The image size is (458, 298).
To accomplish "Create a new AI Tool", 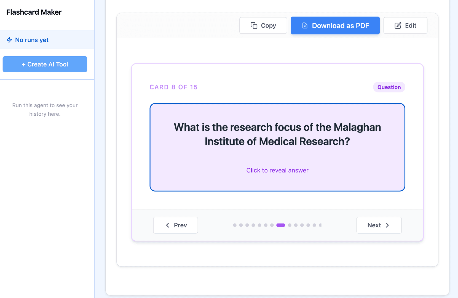I will (45, 64).
